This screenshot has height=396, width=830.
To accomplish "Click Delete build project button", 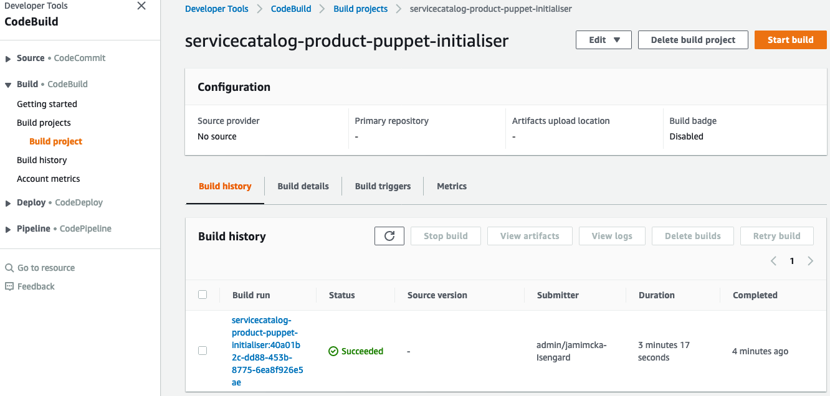I will [693, 40].
